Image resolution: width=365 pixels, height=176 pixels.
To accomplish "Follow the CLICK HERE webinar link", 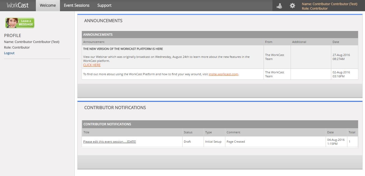I will coord(92,65).
